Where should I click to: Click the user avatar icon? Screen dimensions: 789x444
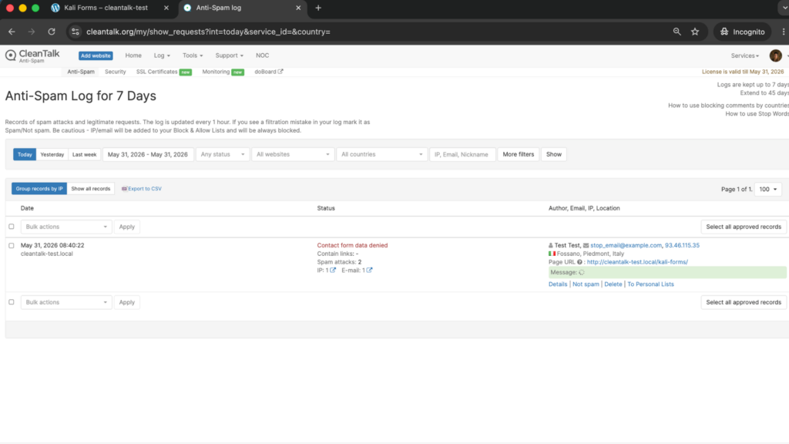click(775, 55)
